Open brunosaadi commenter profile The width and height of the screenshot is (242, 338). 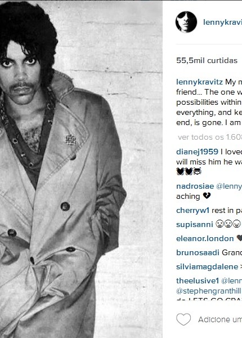coord(198,252)
